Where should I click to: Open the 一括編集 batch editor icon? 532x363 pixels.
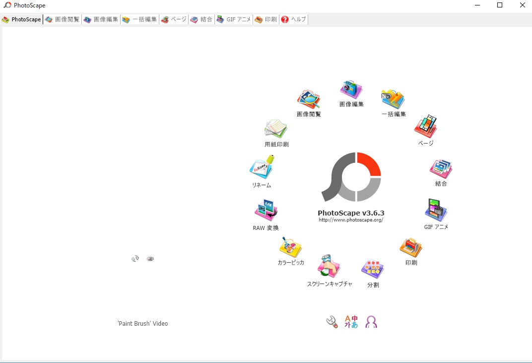point(393,99)
